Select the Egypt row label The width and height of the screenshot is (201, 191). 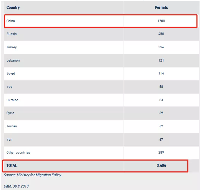tap(11, 73)
